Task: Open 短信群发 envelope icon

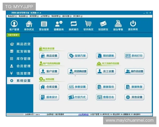Action: (x=103, y=25)
